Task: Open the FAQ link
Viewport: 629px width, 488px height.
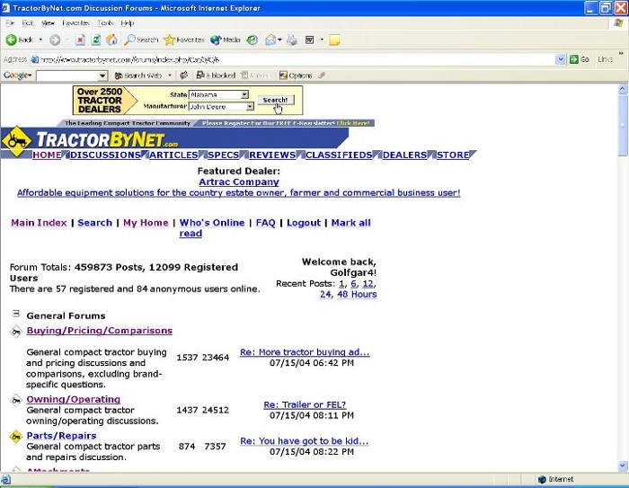Action: tap(266, 223)
